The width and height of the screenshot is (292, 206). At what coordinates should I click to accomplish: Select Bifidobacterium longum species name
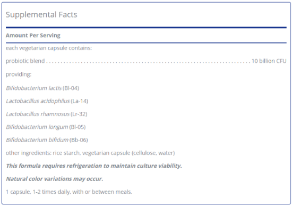(37, 127)
